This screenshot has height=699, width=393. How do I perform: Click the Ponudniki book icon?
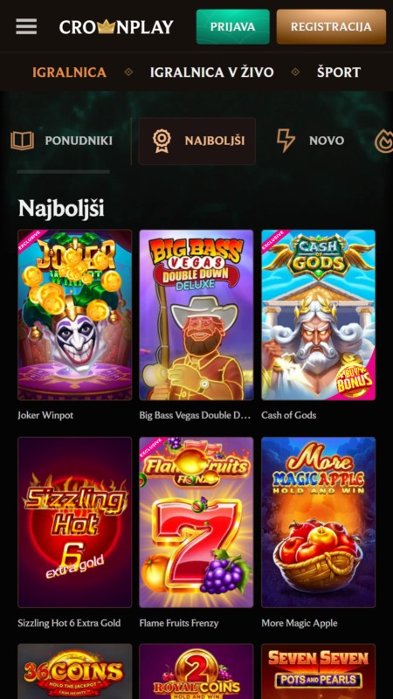[x=23, y=141]
